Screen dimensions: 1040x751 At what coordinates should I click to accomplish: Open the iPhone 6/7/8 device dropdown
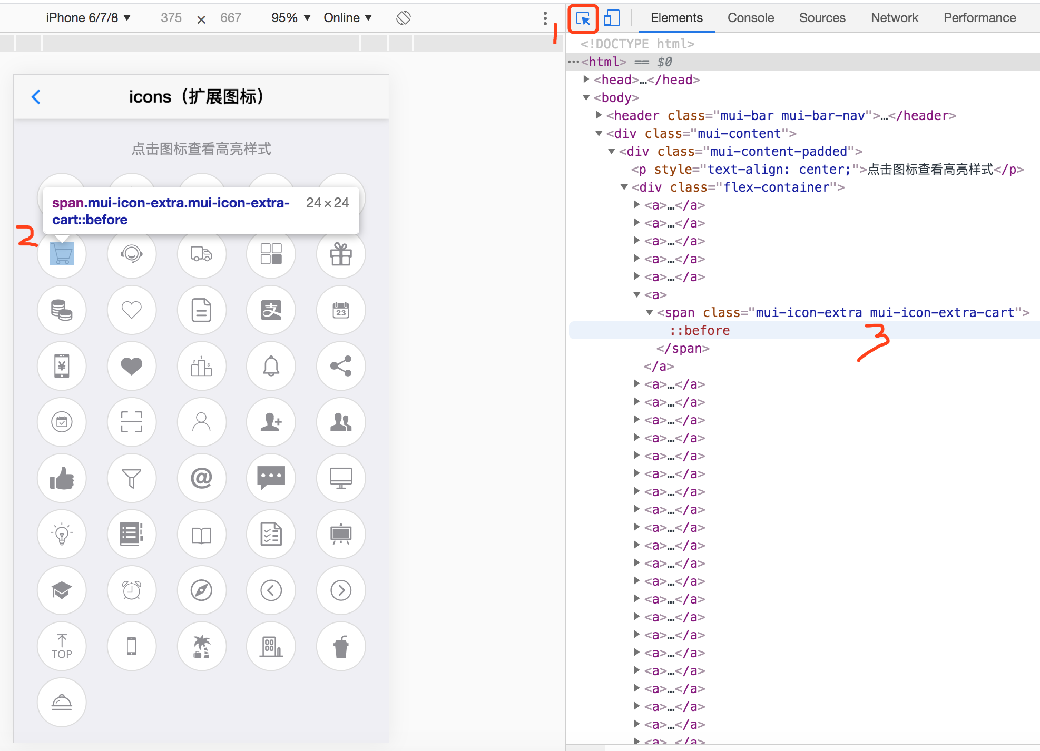[x=88, y=18]
